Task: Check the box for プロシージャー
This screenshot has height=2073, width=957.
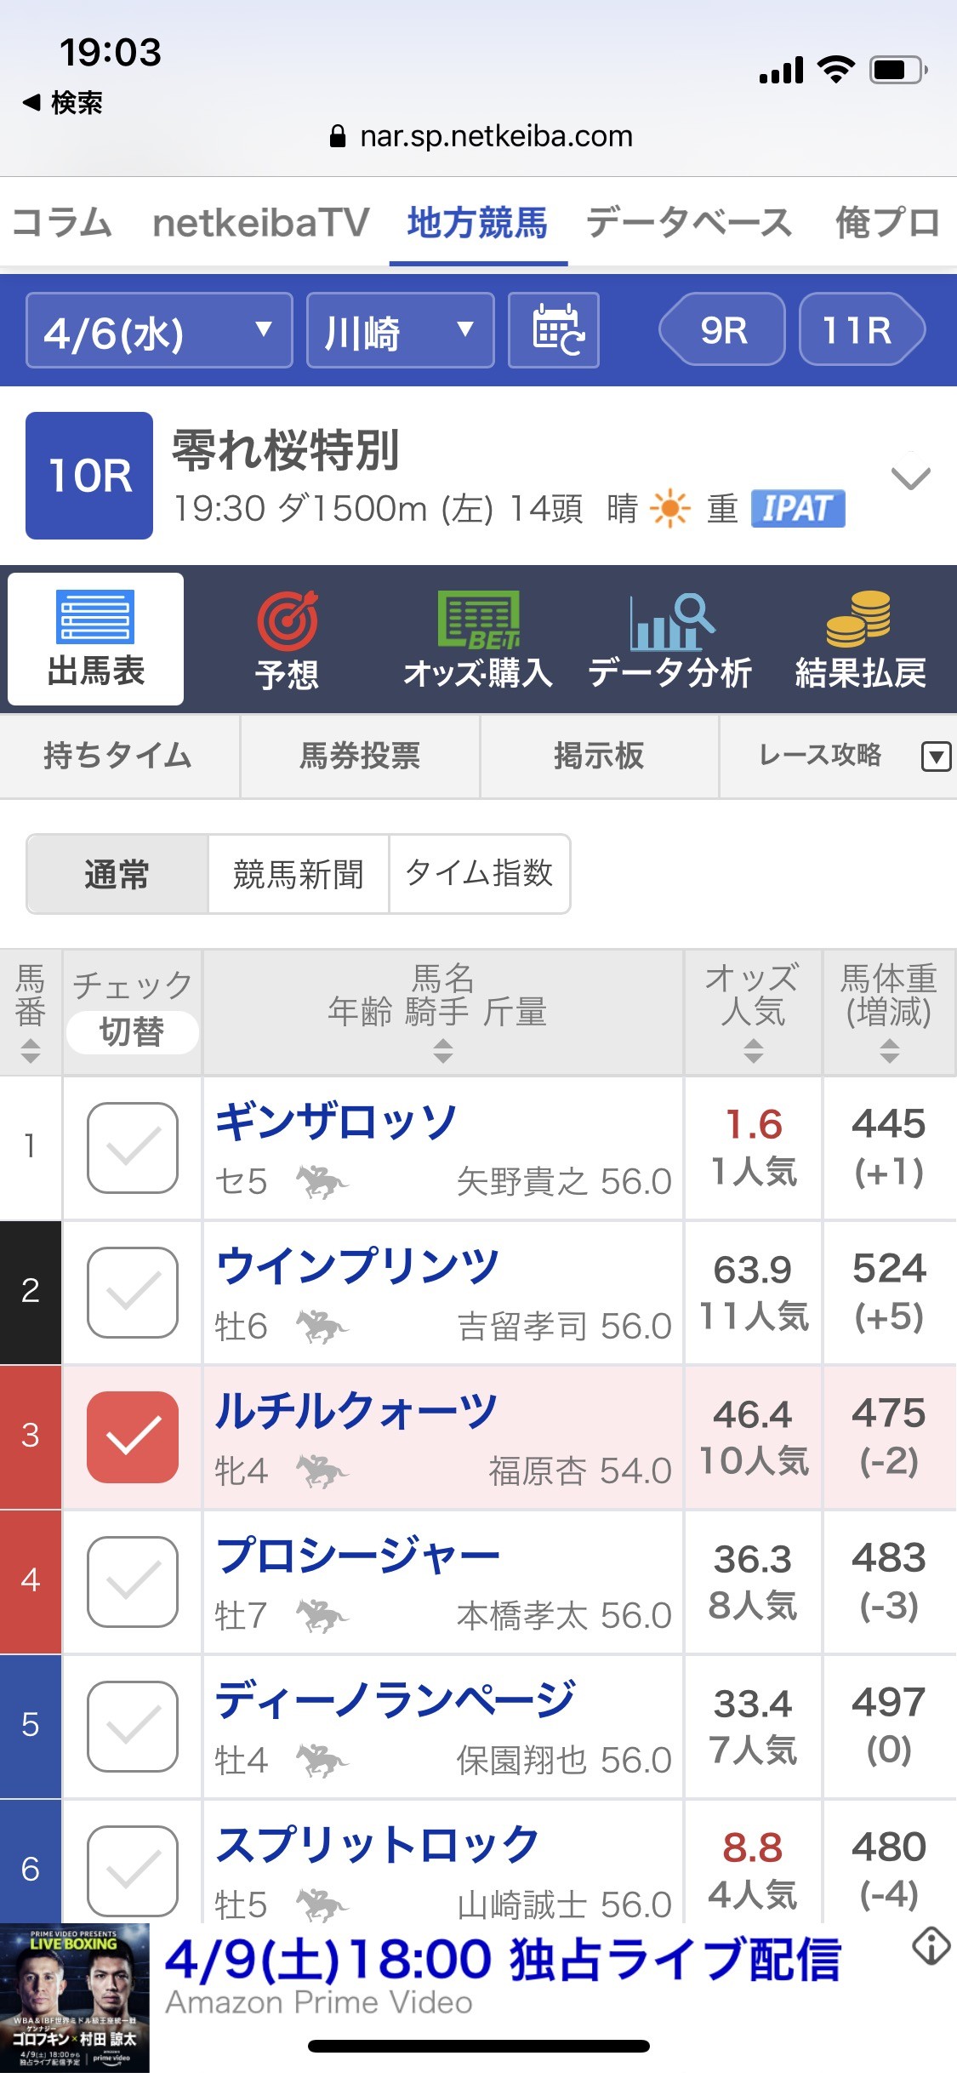Action: (133, 1581)
